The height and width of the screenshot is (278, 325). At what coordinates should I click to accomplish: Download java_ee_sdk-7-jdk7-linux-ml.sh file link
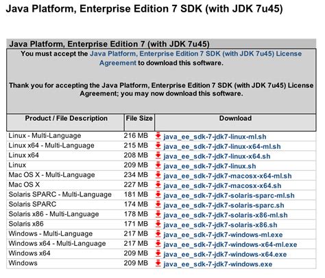215,137
